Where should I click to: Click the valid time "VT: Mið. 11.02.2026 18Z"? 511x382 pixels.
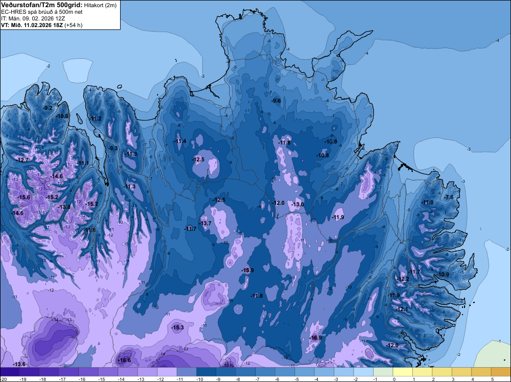pos(32,25)
